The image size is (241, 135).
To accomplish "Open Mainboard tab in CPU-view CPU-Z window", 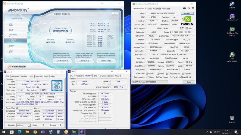I will tap(15, 76).
